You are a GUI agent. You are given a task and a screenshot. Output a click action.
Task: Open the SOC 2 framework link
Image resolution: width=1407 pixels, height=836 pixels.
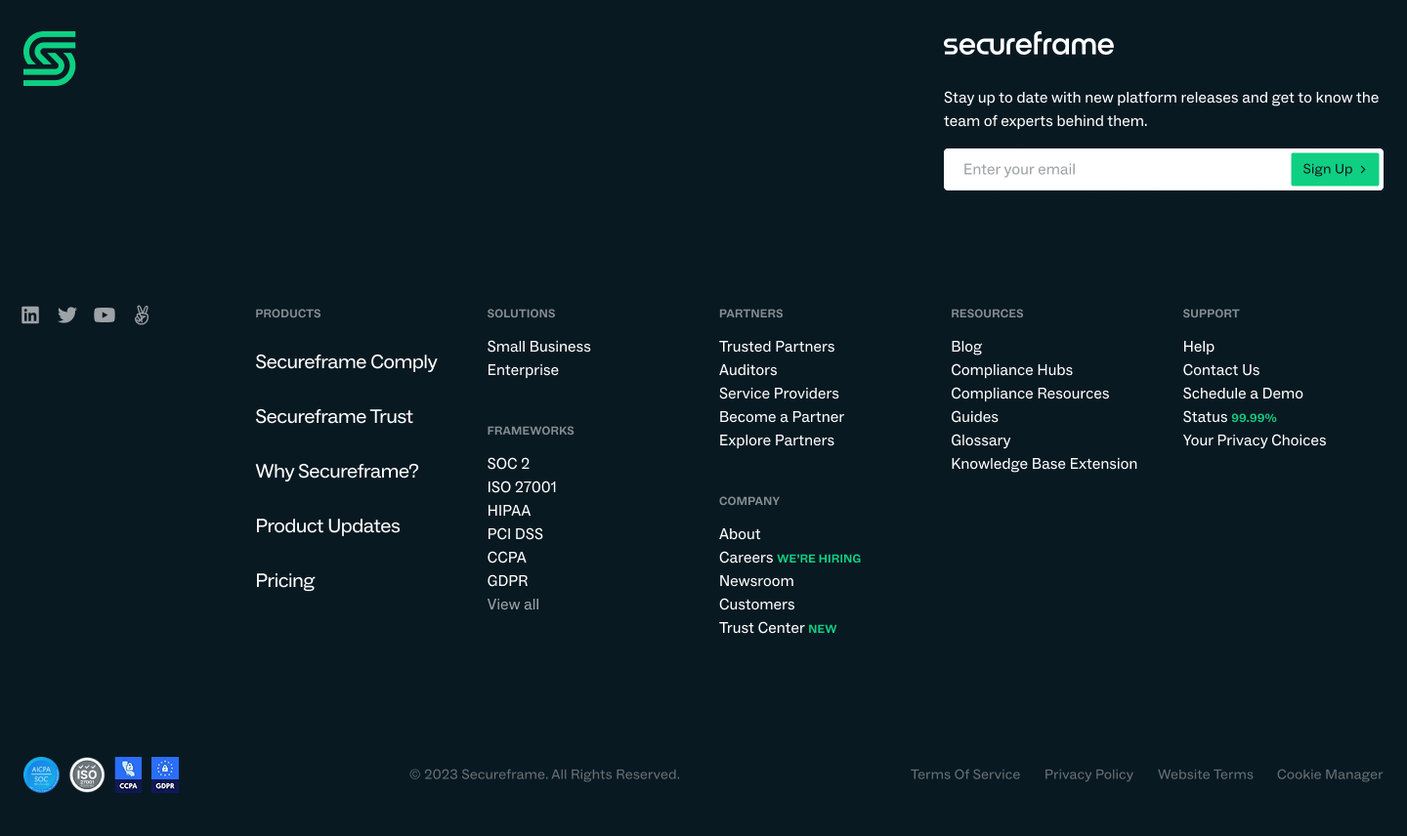coord(508,464)
